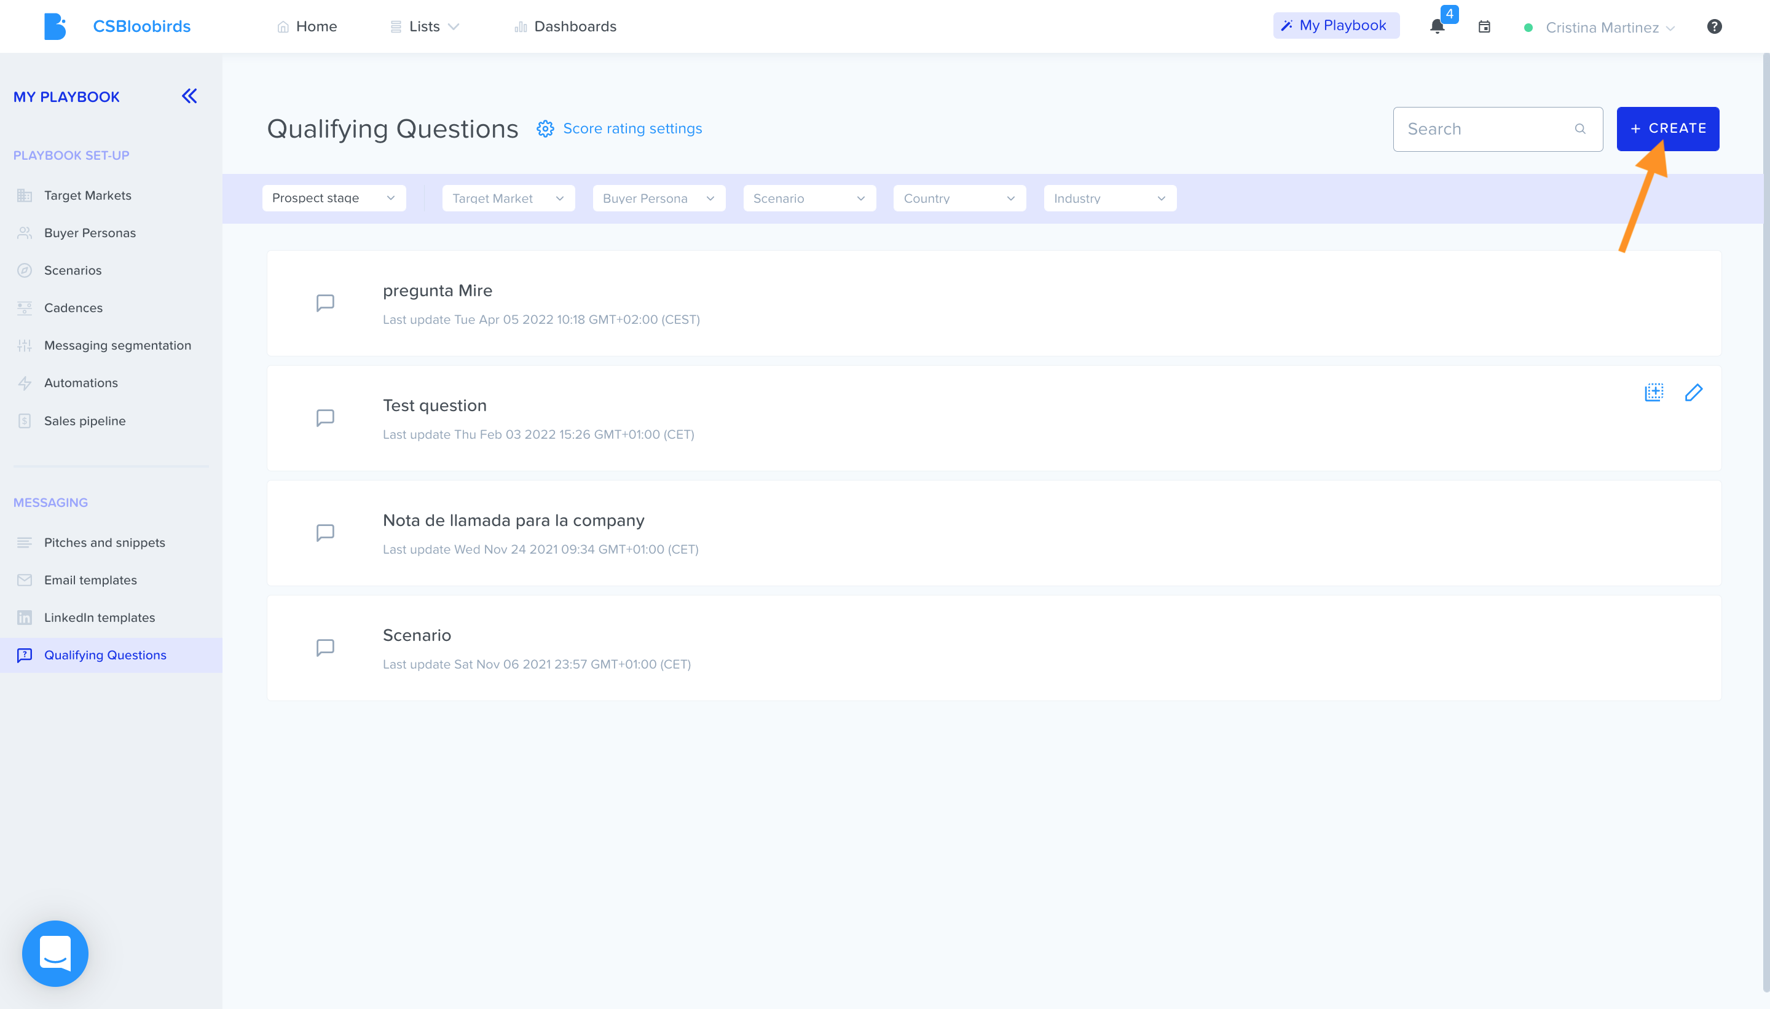Click the CSBloobirds brand name
Image resolution: width=1770 pixels, height=1009 pixels.
coord(141,26)
